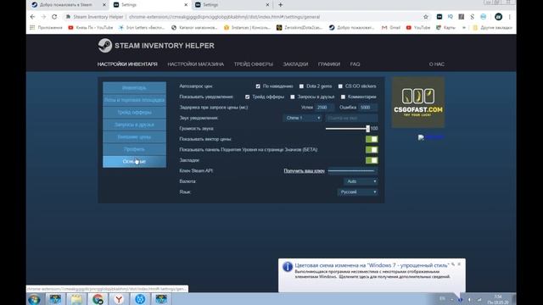Click 'Получить ваш ключ' link

(x=304, y=171)
